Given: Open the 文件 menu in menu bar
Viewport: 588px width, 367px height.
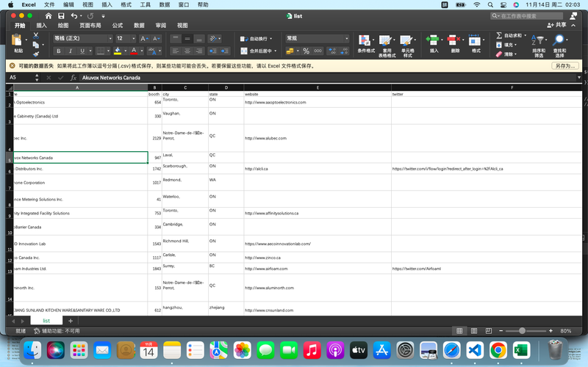Looking at the screenshot, I should coord(49,5).
